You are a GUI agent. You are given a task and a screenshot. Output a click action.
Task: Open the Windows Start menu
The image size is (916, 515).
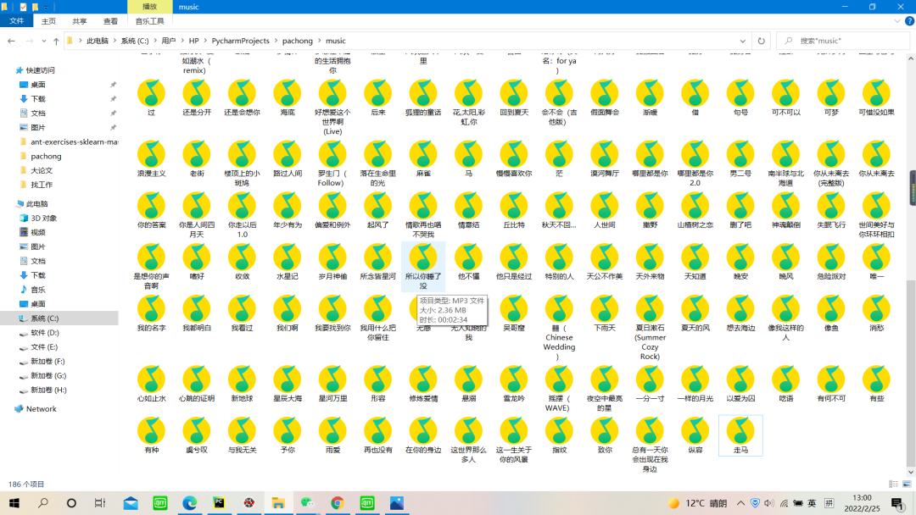[14, 503]
